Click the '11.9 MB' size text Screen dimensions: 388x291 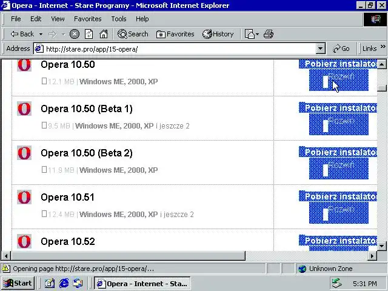click(61, 170)
